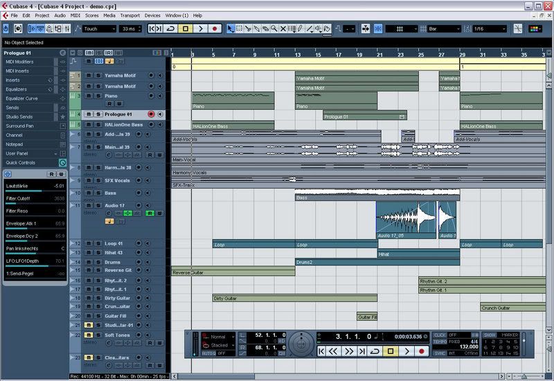Viewport: 554px width, 381px height.
Task: Open the color selector dropdown
Action: coord(535,28)
